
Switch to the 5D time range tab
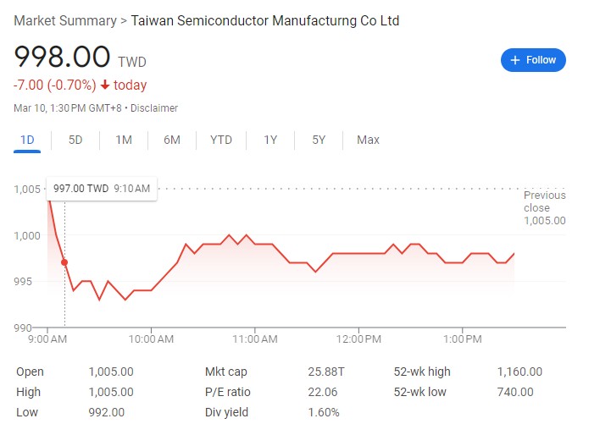[75, 140]
